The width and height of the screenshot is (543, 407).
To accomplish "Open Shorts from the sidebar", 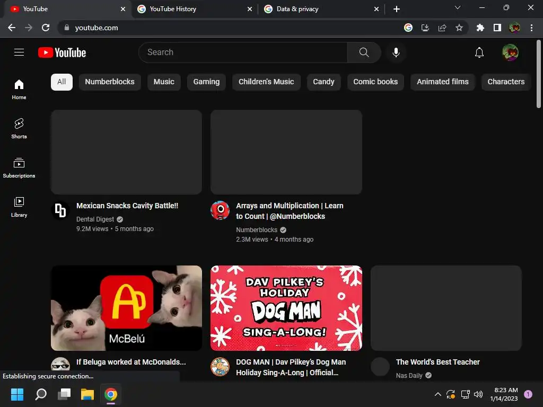I will click(19, 128).
